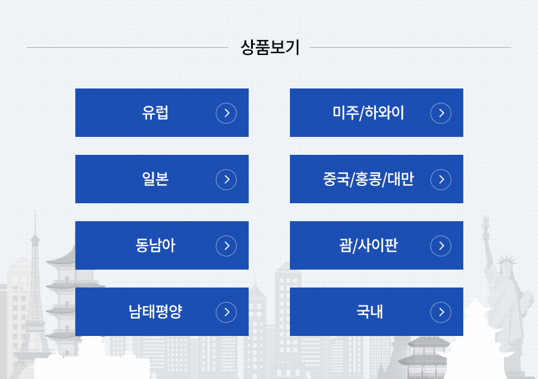Select the 국내 text label
This screenshot has height=379, width=538.
369,312
